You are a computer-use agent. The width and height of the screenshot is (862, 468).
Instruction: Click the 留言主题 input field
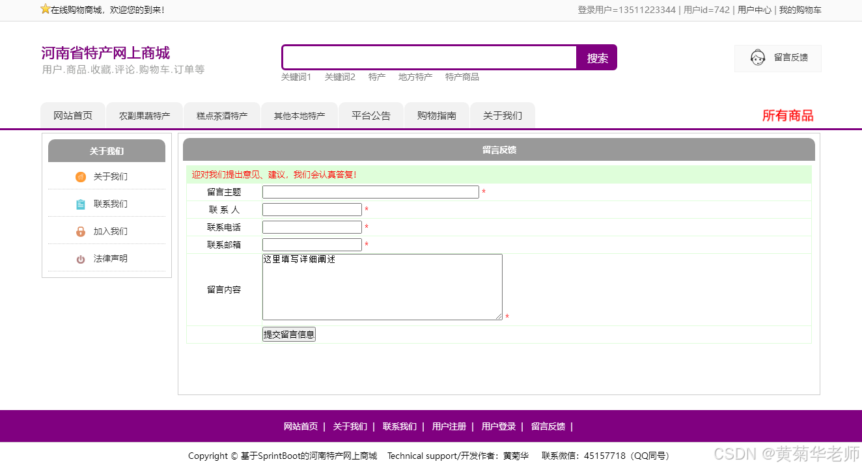(370, 191)
